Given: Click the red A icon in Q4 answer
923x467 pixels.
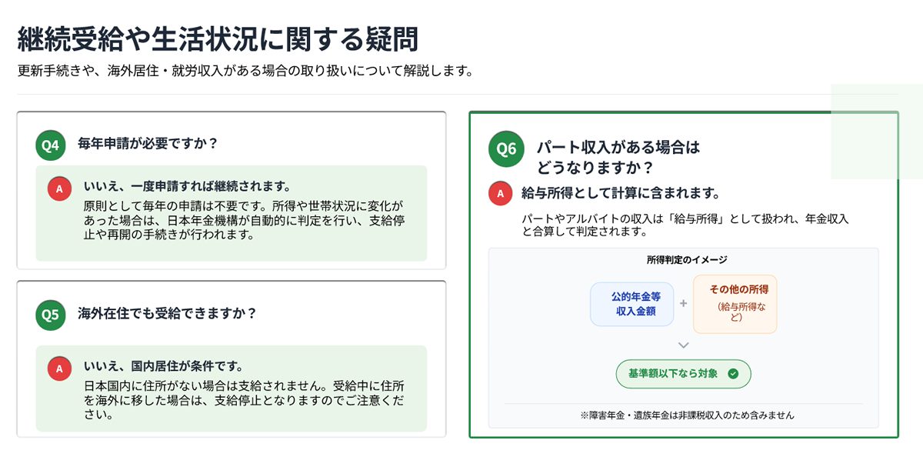Looking at the screenshot, I should [59, 188].
